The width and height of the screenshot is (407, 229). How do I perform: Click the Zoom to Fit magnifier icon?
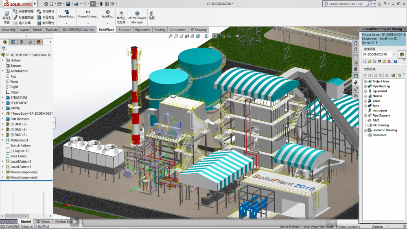tap(170, 36)
